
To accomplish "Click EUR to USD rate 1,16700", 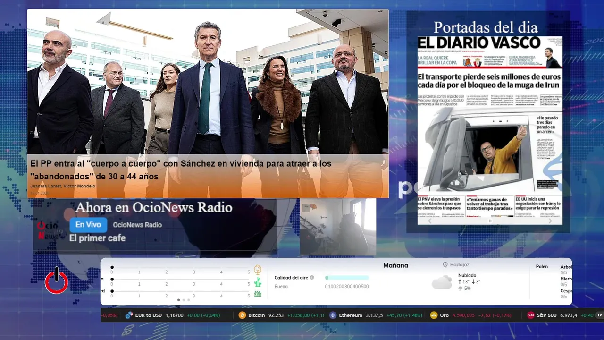I will point(175,315).
